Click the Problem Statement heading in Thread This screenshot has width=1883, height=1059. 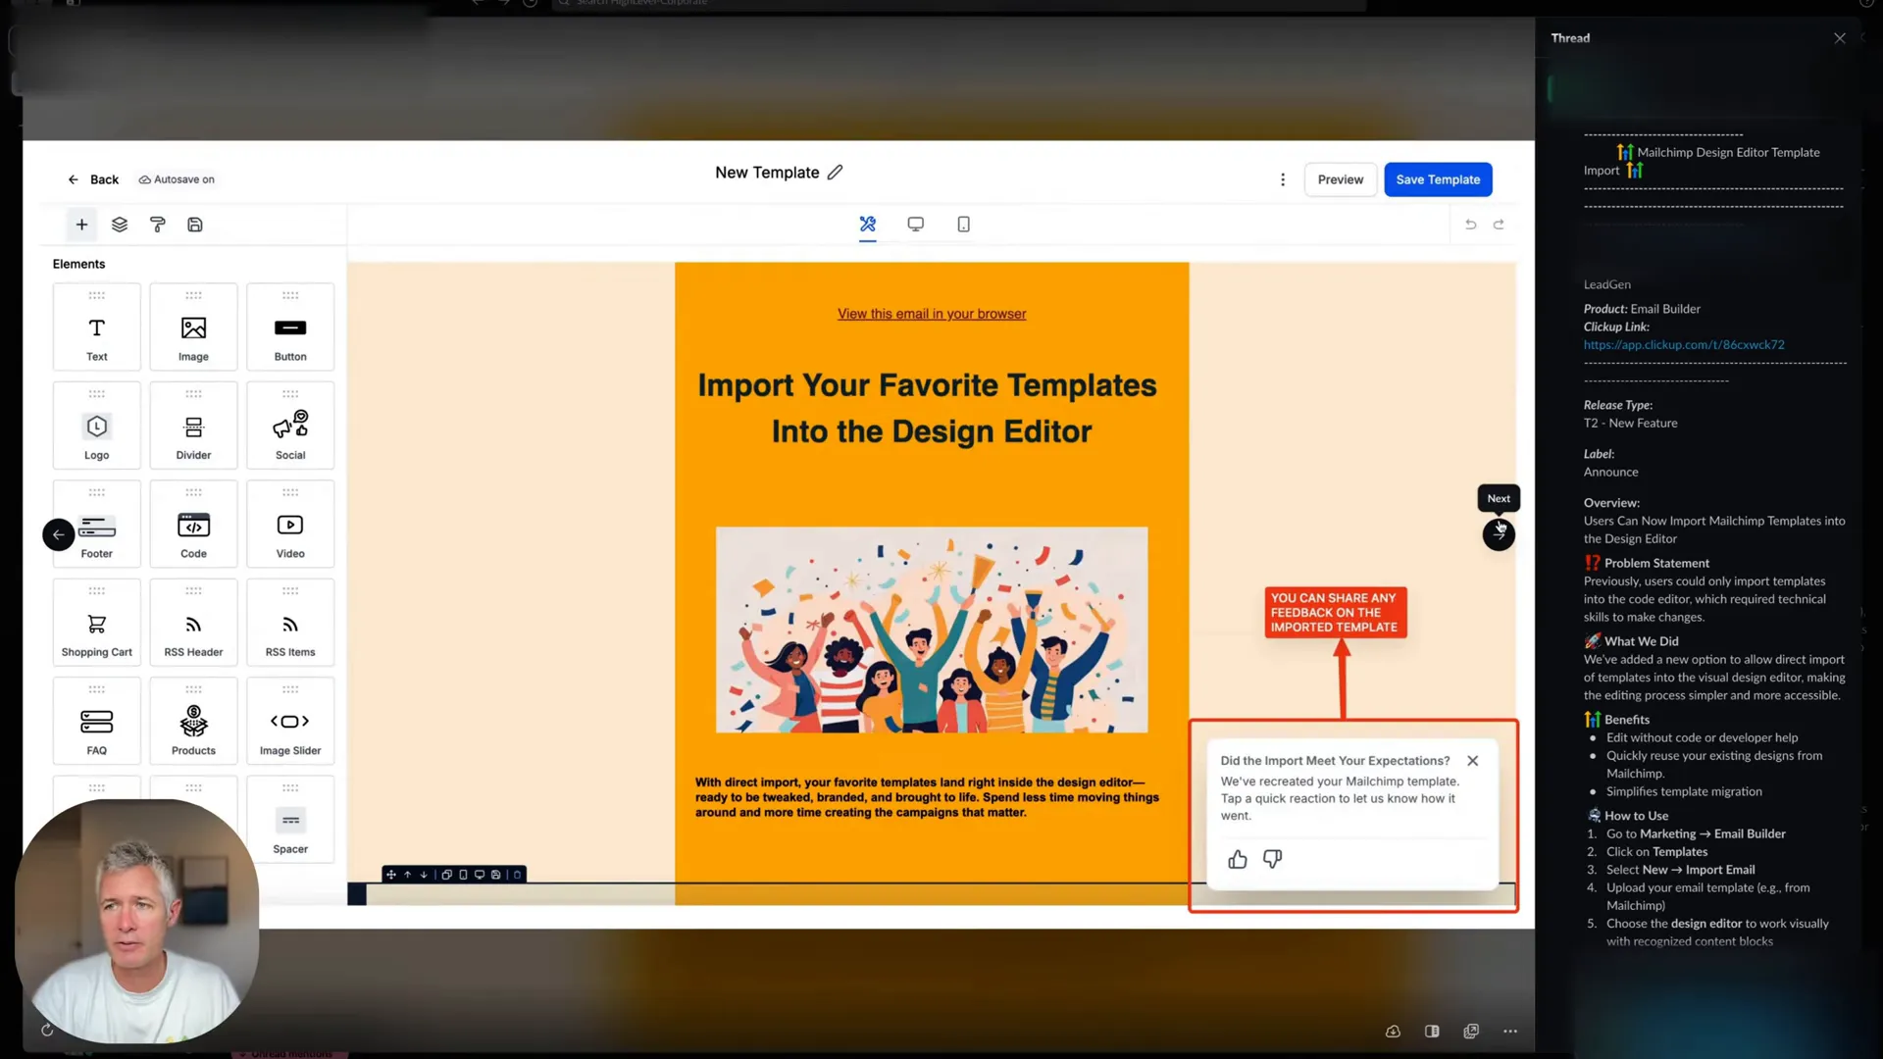(x=1656, y=563)
